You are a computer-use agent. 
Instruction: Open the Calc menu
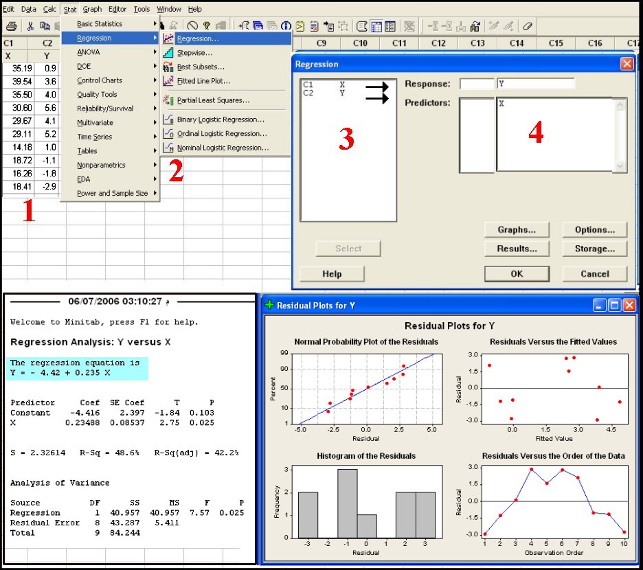tap(49, 9)
